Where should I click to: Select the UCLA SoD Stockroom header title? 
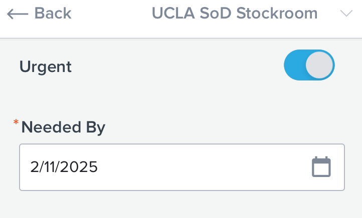[235, 13]
